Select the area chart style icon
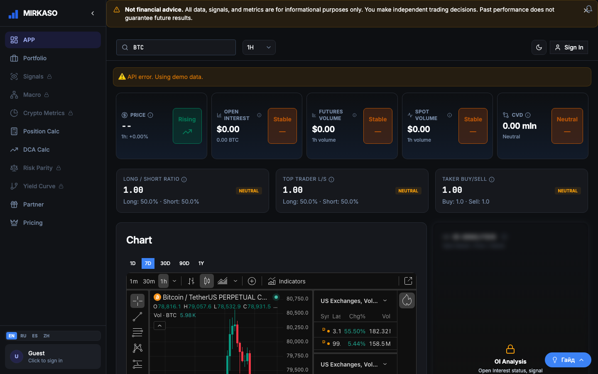Screen dimensions: 598x374 223,281
